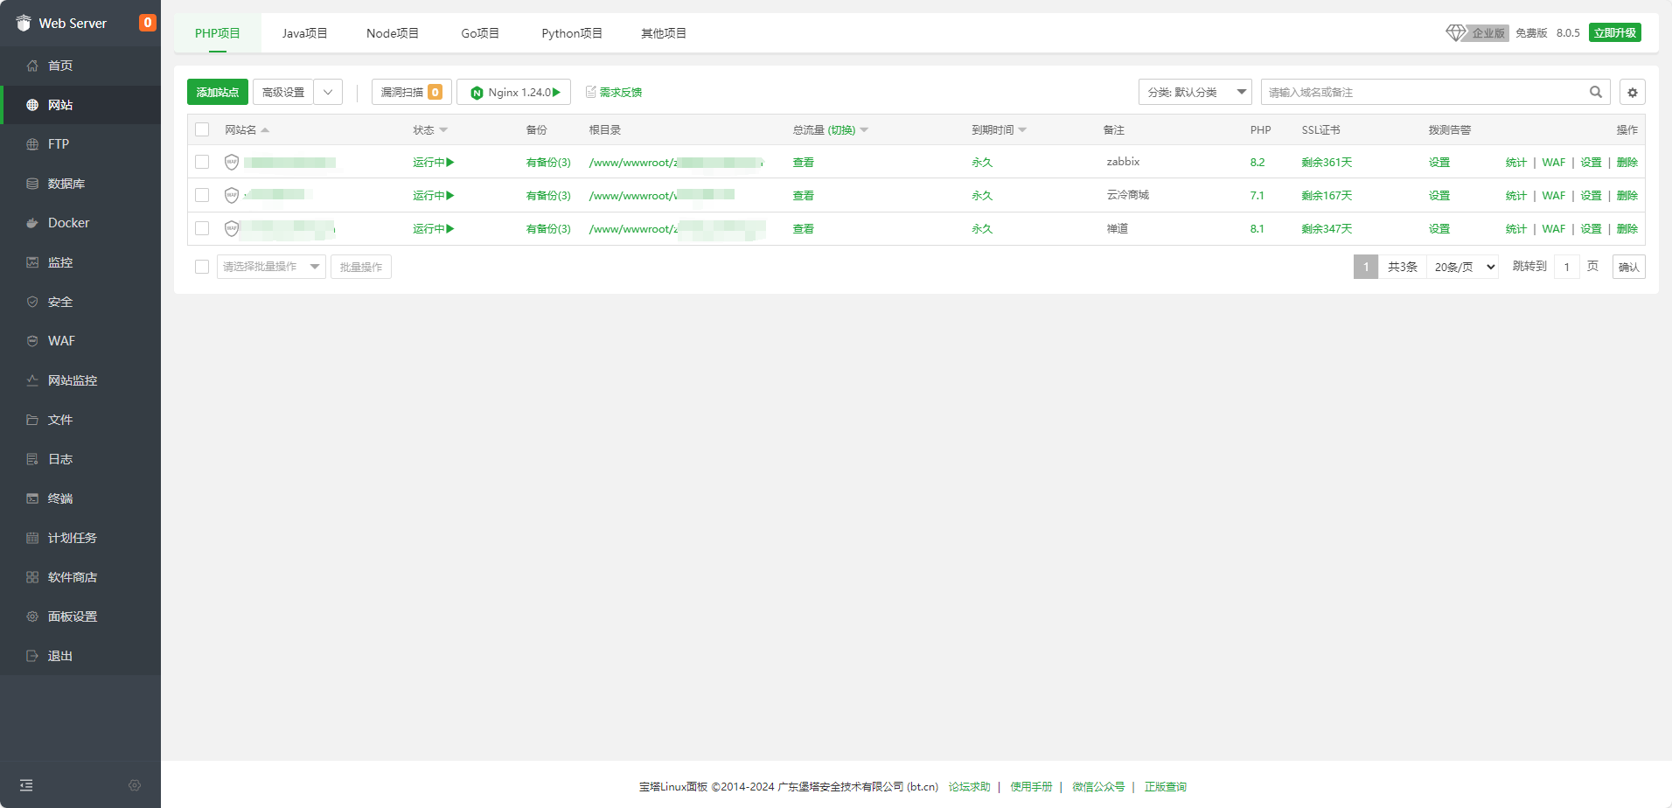This screenshot has width=1672, height=808.
Task: Open the 首页 home sidebar item
Action: (x=80, y=66)
